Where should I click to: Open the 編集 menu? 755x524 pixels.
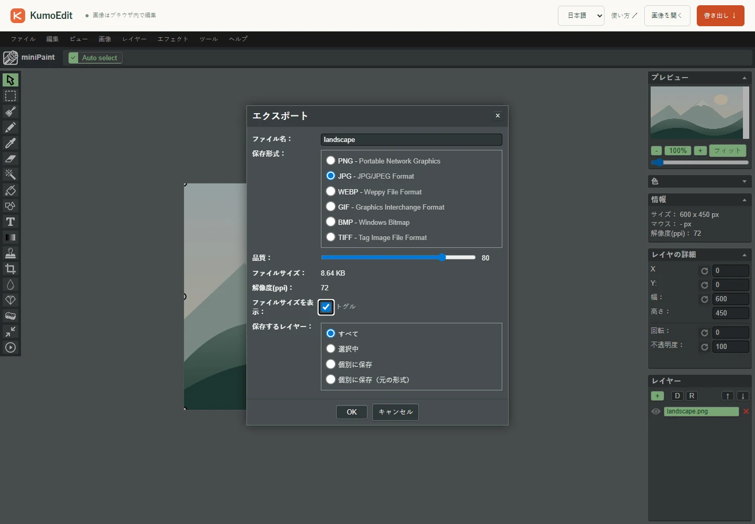[52, 39]
